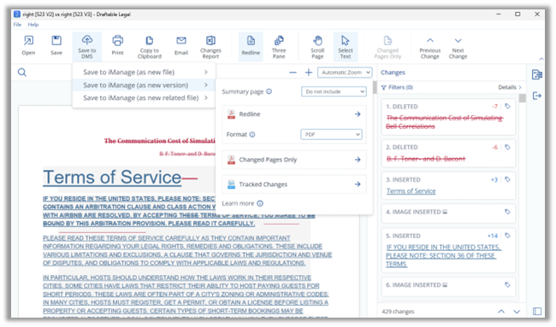Click the tag icon on change 2 DELETED

coord(507,147)
